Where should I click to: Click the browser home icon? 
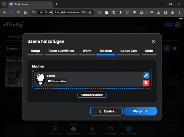pos(25,12)
